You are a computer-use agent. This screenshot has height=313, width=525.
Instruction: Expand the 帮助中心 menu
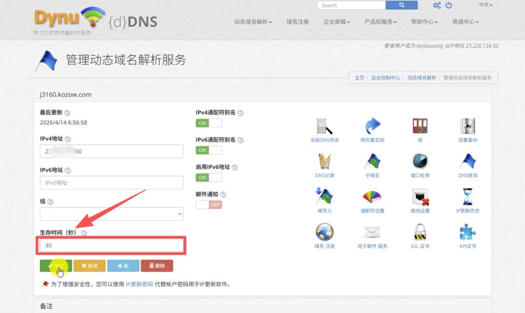424,23
